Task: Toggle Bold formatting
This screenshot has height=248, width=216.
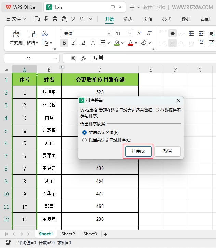Action: (x=64, y=43)
